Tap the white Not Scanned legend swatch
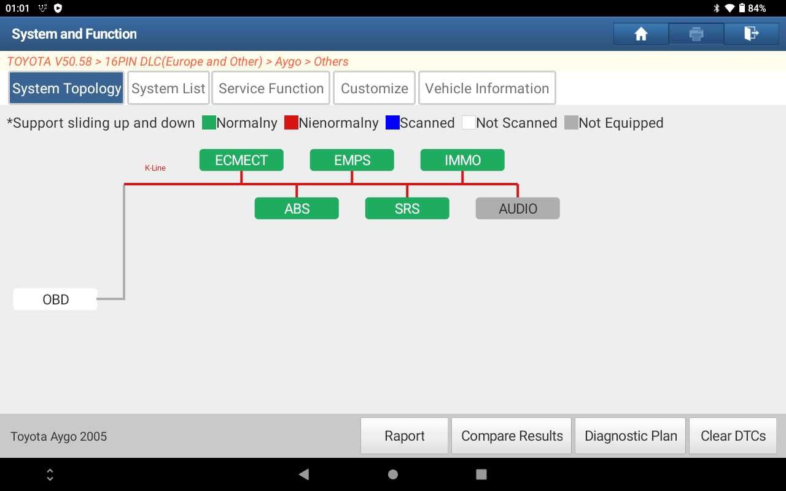The image size is (786, 491). [469, 123]
